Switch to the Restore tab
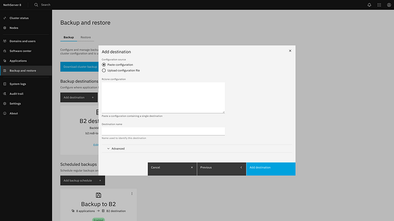Viewport: 394px width, 221px height. pos(86,38)
